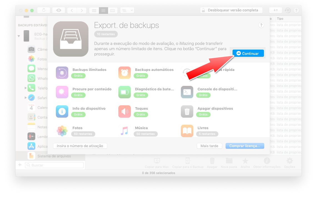Expand the Safari sidebar item

coord(26,98)
